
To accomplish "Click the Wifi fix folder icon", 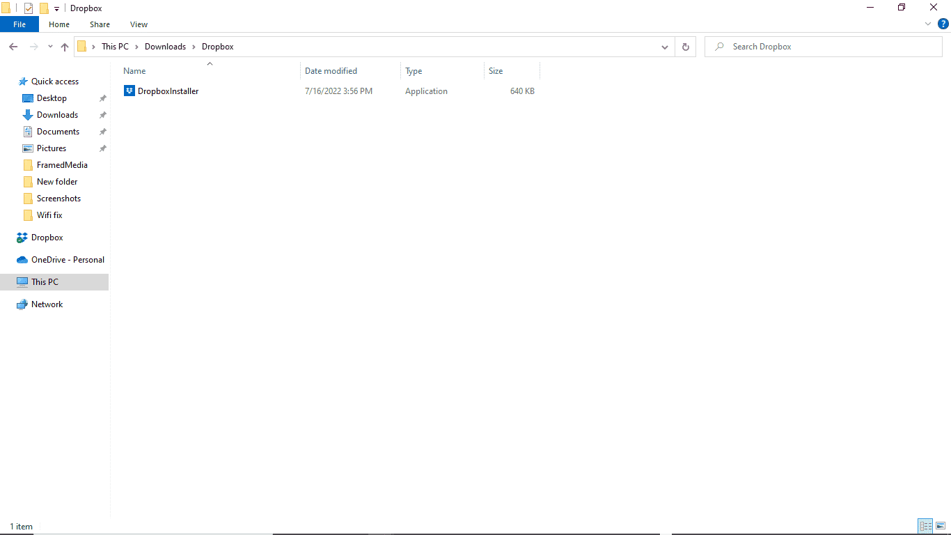I will [x=28, y=215].
